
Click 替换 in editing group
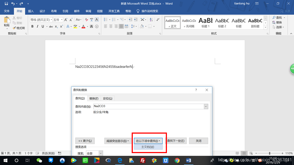tap(277, 22)
